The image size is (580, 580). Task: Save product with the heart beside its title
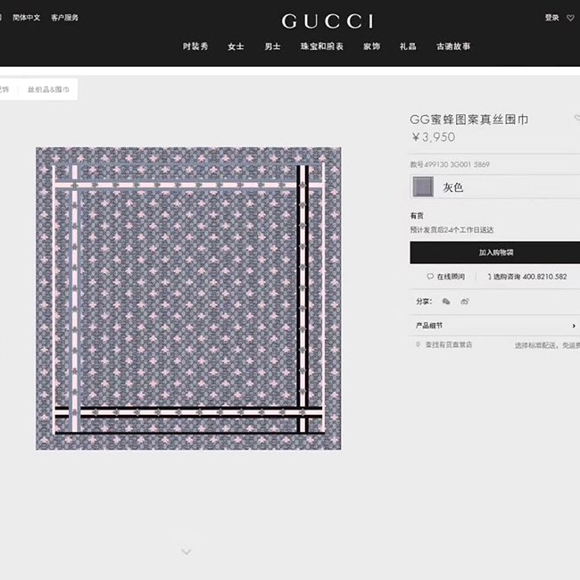tap(576, 118)
